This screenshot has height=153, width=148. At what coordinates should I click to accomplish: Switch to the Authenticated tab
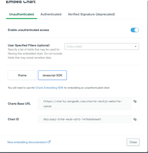pos(51,14)
